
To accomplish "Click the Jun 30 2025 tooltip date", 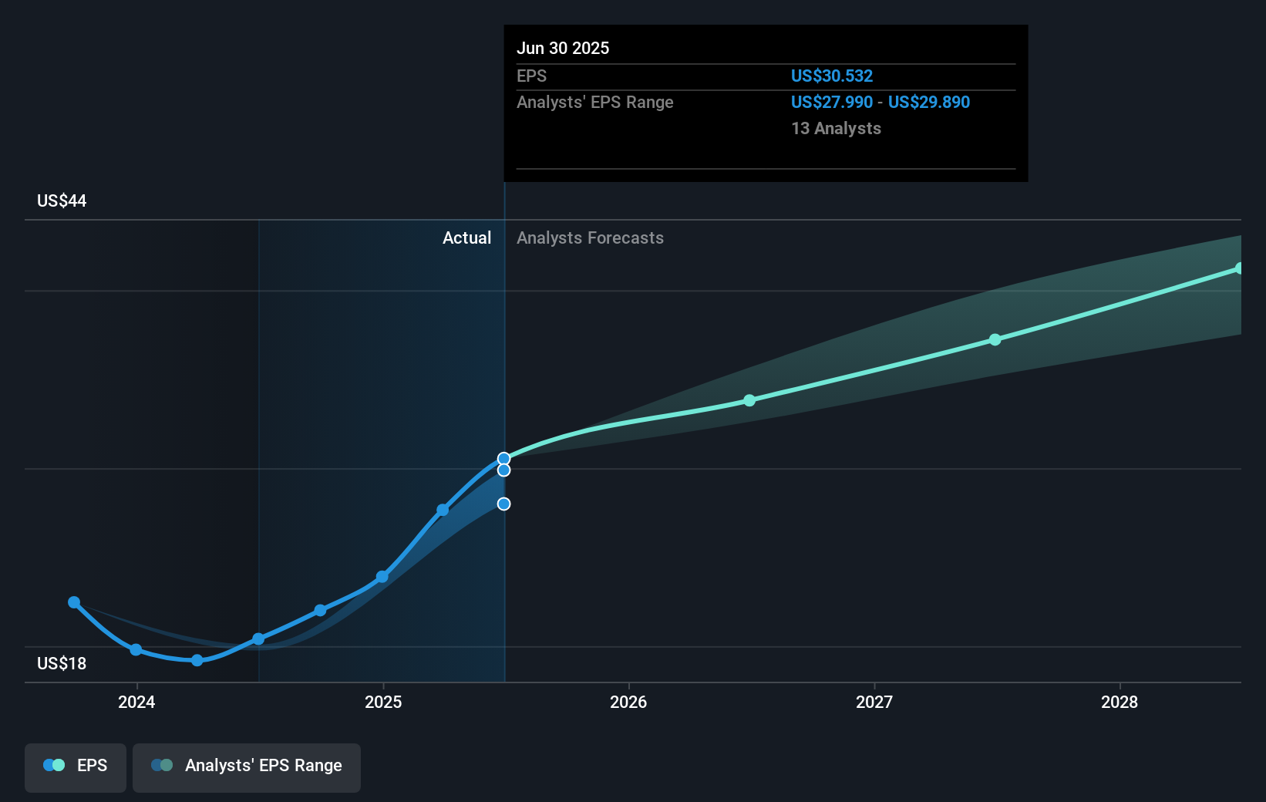I will [563, 48].
